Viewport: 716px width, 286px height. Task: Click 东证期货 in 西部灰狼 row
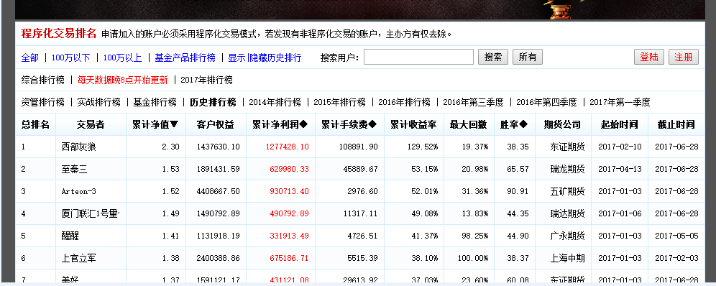(x=567, y=147)
